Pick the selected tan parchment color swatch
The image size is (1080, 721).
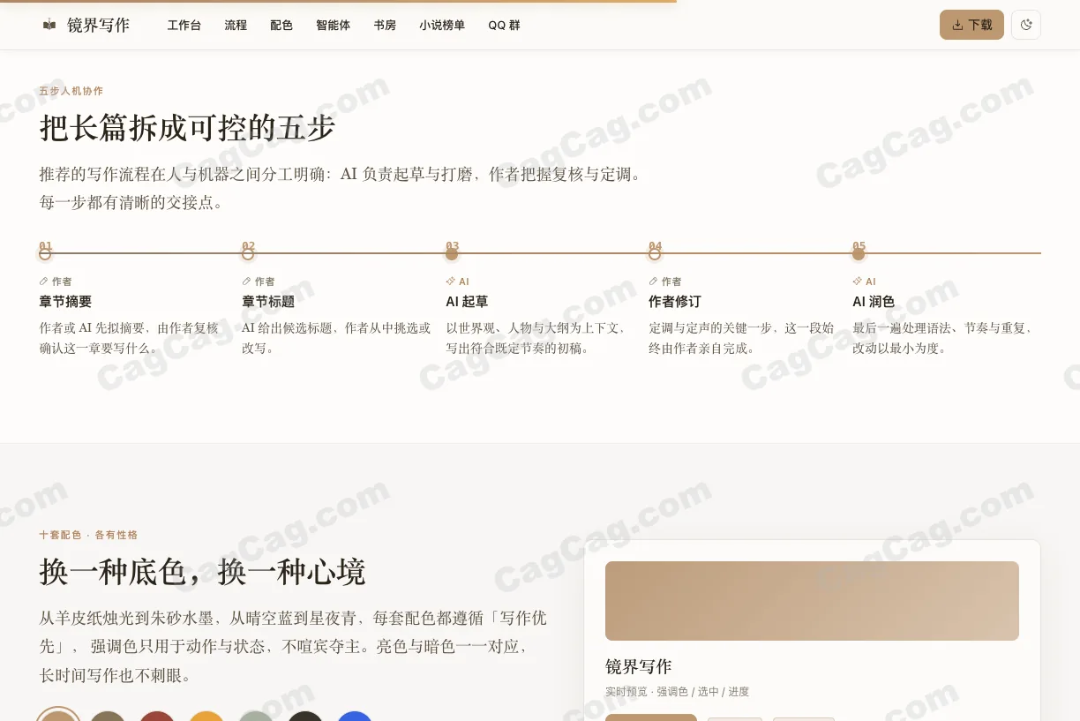pos(58,716)
